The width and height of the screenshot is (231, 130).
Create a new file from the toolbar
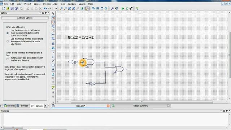[4, 9]
